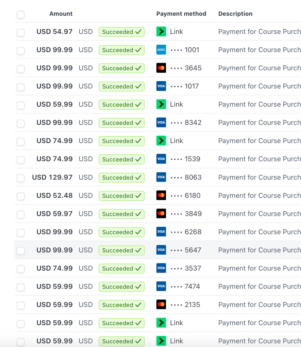Toggle the select-all checkbox in header
301x347 pixels.
(21, 15)
